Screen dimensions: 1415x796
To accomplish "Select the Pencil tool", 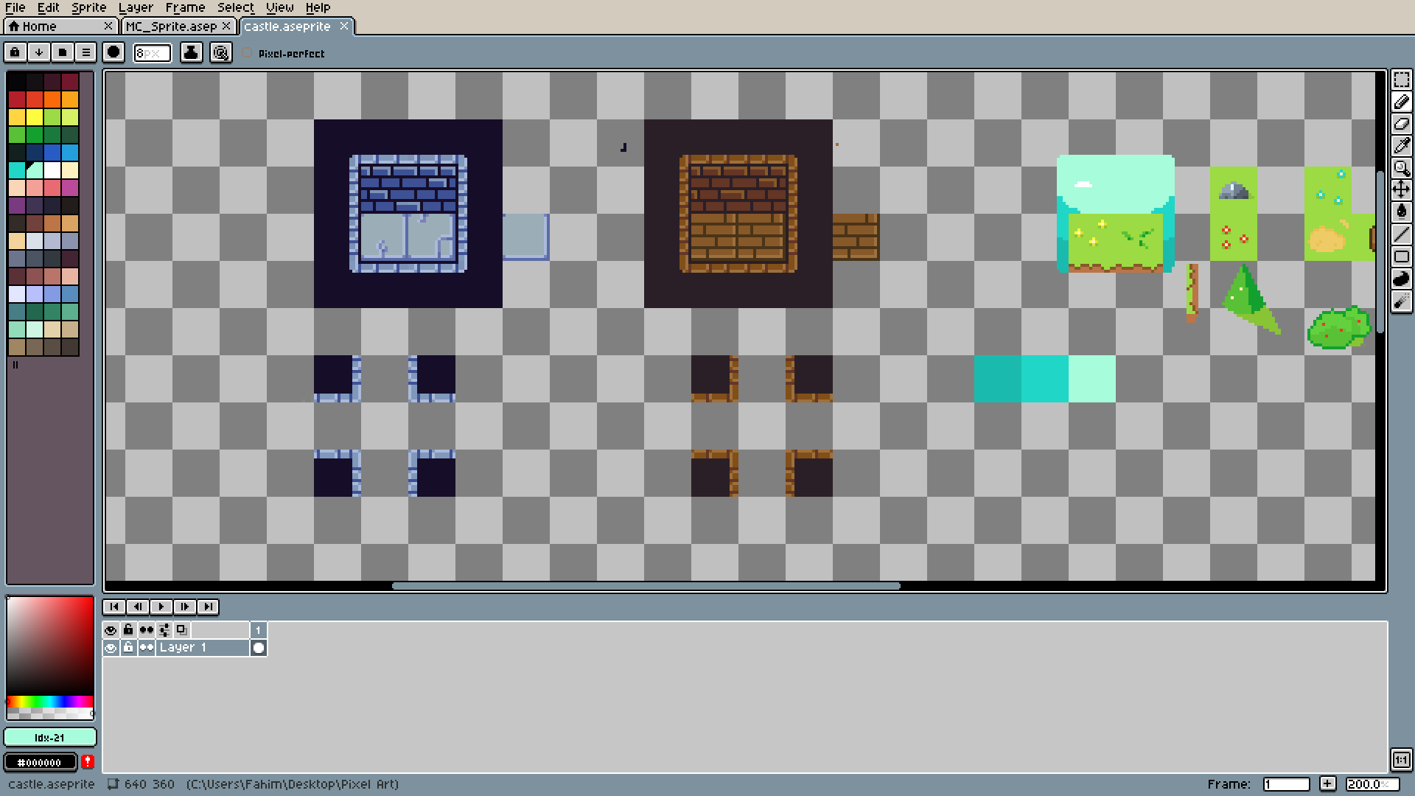I will [x=1401, y=102].
